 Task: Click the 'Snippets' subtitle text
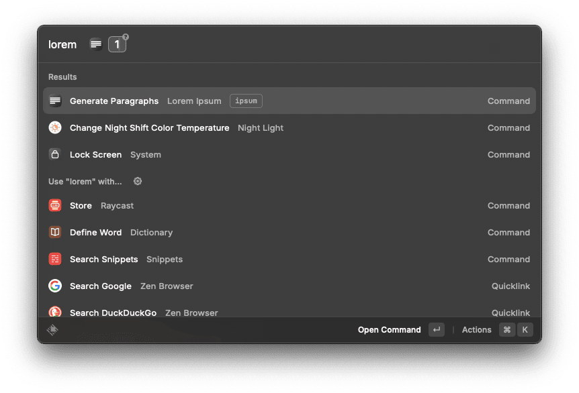165,259
